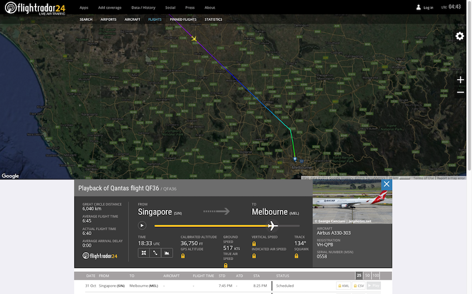Image resolution: width=472 pixels, height=294 pixels.
Task: Click the Terms of Use map link
Action: [424, 178]
